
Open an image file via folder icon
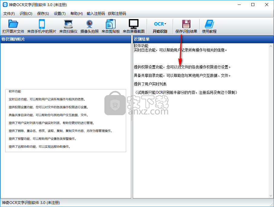coord(13,24)
